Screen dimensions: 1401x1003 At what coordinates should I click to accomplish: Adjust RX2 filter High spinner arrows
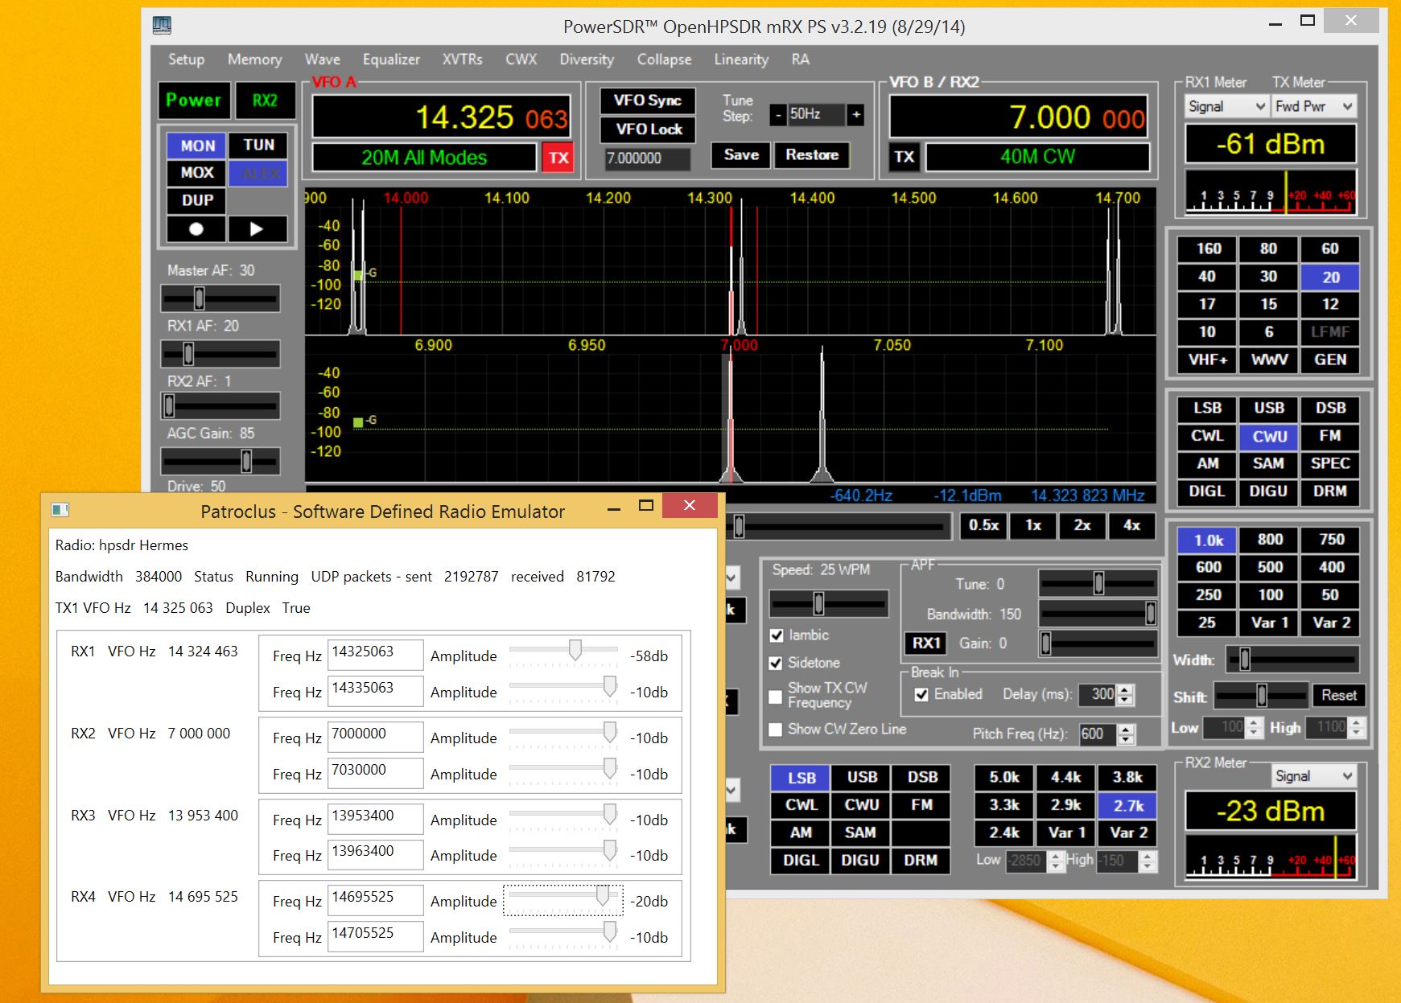1148,861
